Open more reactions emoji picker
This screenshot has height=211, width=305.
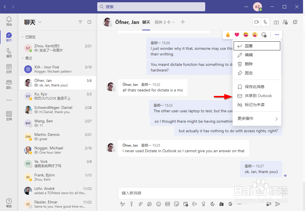click(264, 35)
